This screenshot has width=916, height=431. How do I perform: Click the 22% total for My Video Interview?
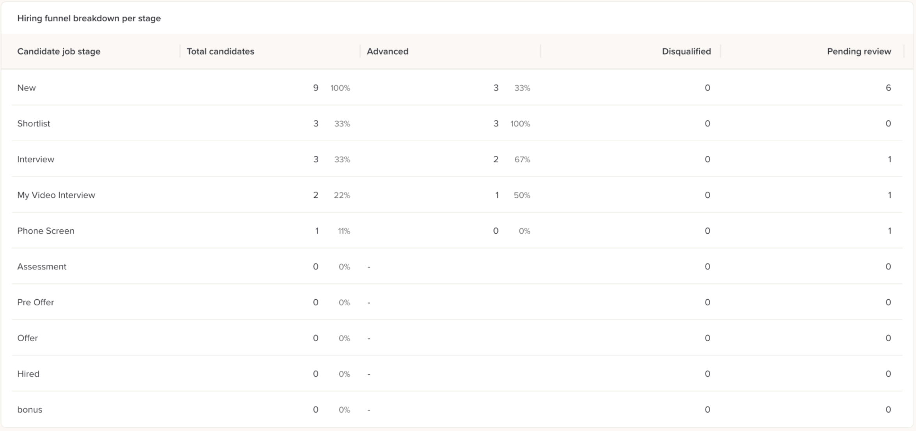coord(342,195)
